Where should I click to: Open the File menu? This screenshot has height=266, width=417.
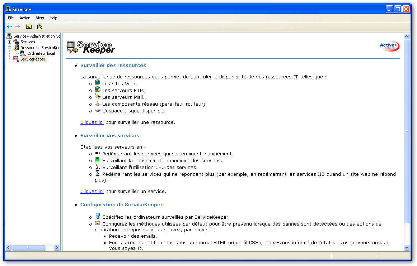coord(11,18)
